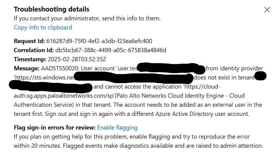Click the Timestamp label
Image resolution: width=279 pixels, height=155 pixels.
pyautogui.click(x=29, y=59)
